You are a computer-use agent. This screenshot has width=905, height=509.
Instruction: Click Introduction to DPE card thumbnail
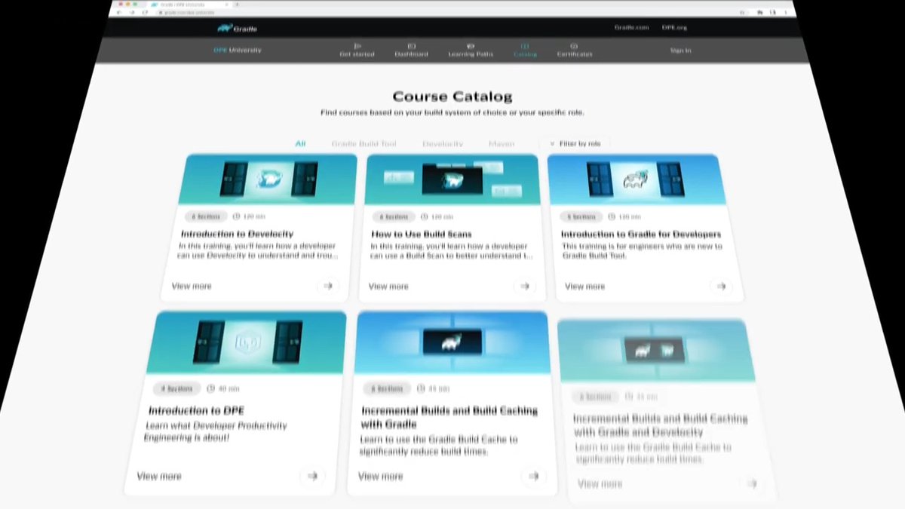(245, 342)
